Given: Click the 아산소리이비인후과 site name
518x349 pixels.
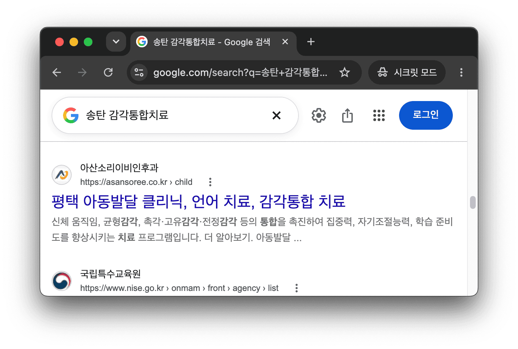Looking at the screenshot, I should click(119, 168).
